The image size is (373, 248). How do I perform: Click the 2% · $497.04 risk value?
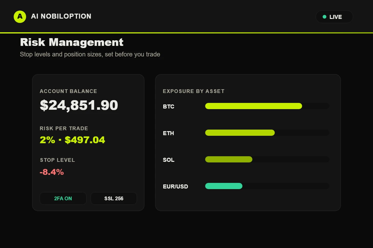point(72,140)
